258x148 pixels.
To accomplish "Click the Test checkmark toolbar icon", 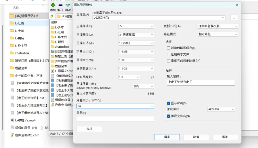I will coord(68,5).
